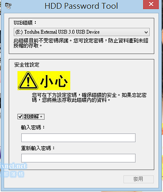This screenshot has width=163, height=192.
Task: Select the Toshiba External USB 3.0 combo box
Action: coord(81,32)
